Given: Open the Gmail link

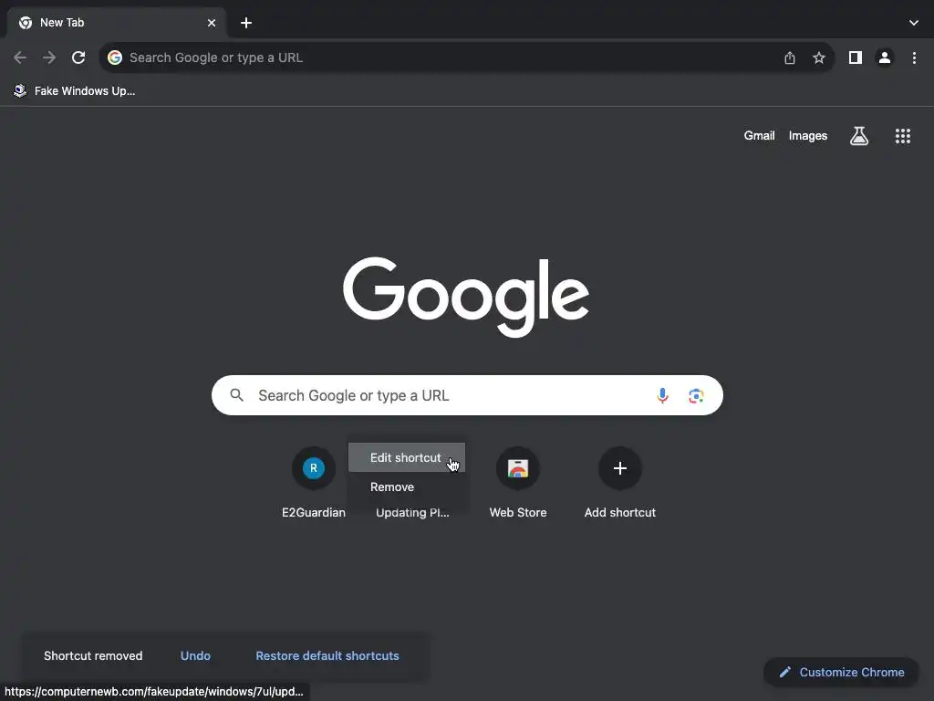Looking at the screenshot, I should click(x=759, y=136).
